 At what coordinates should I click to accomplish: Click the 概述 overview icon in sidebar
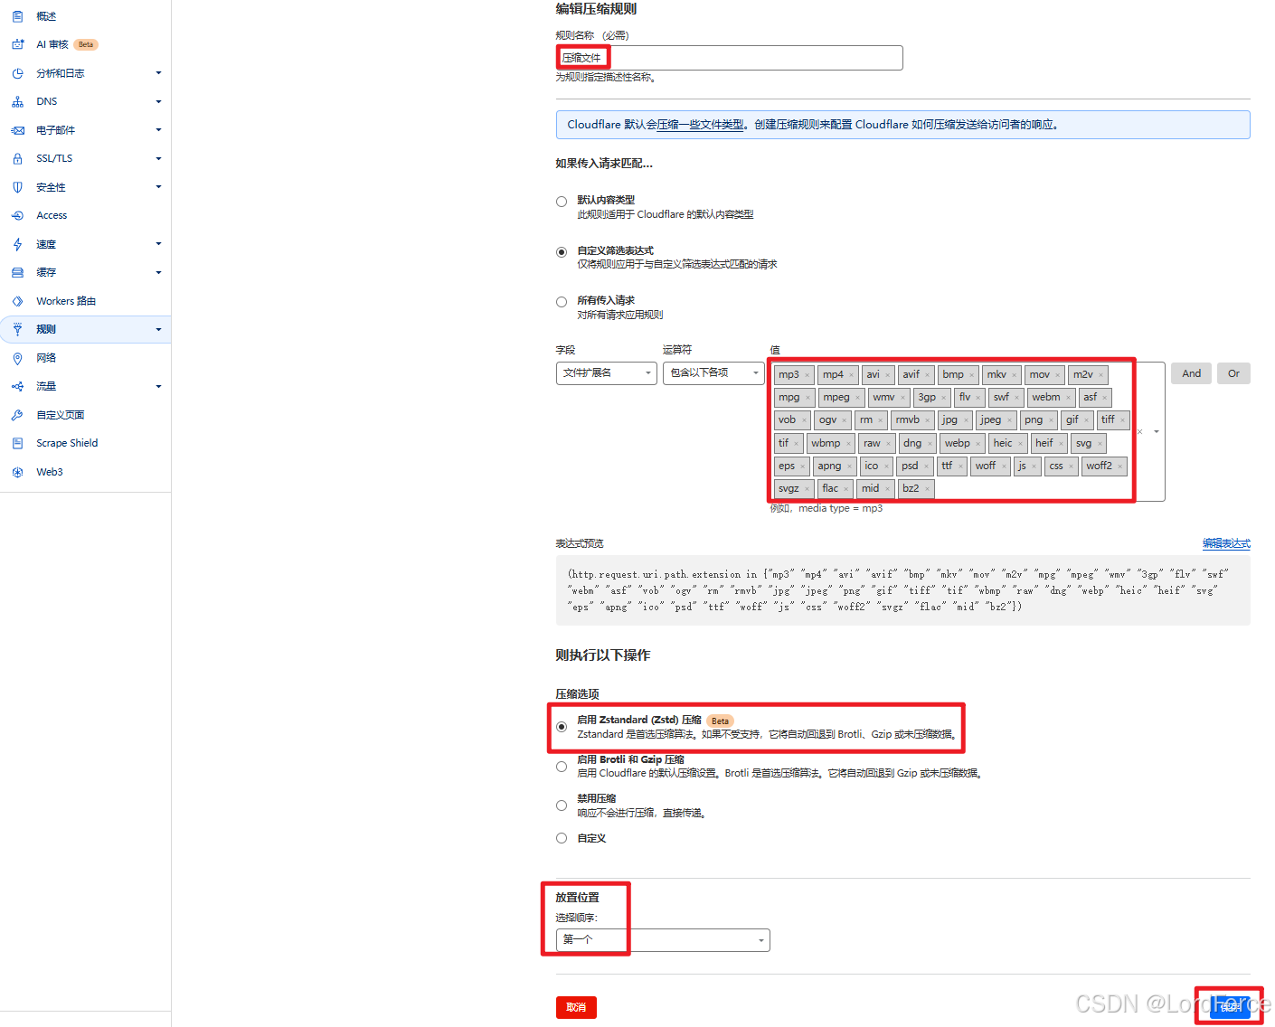tap(17, 16)
